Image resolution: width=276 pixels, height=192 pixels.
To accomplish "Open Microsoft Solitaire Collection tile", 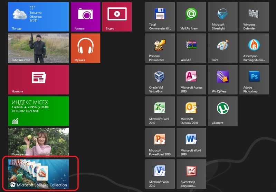I will click(x=38, y=174).
